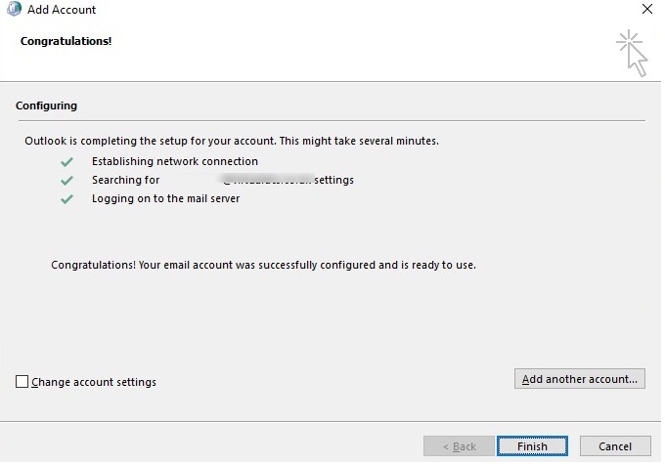
Task: Click the Outlook is completing the setup sentence
Action: point(232,141)
